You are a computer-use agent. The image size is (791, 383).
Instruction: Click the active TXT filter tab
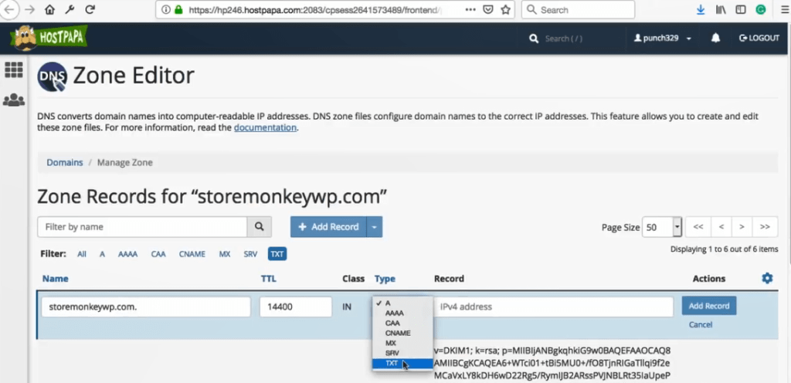[277, 254]
